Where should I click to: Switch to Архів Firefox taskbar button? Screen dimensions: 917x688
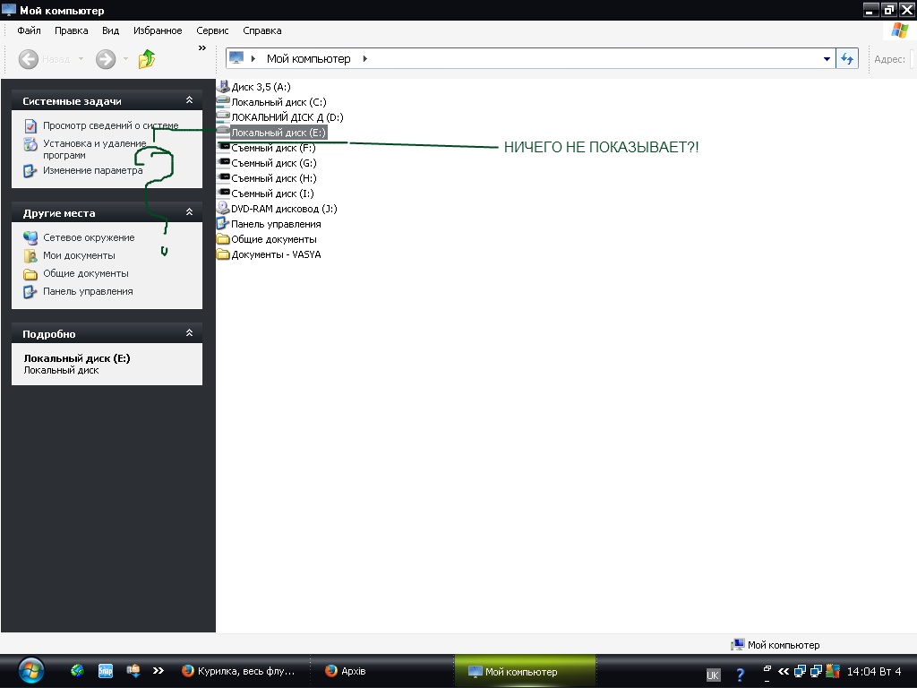pyautogui.click(x=381, y=671)
